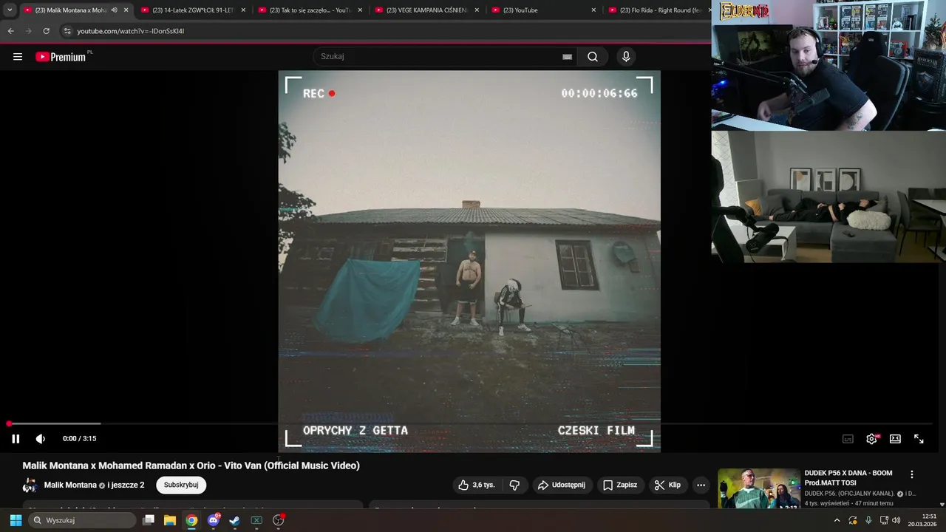Click Windows taskbar Wyszukaj search box
Image resolution: width=946 pixels, height=532 pixels.
[x=82, y=520]
